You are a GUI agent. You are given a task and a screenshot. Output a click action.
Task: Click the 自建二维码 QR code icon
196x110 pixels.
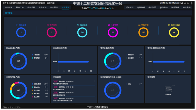point(169,25)
